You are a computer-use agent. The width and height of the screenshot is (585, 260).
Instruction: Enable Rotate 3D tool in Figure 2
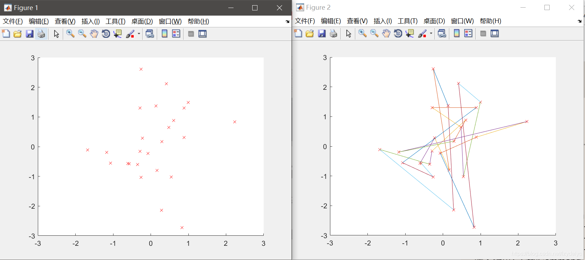(398, 33)
